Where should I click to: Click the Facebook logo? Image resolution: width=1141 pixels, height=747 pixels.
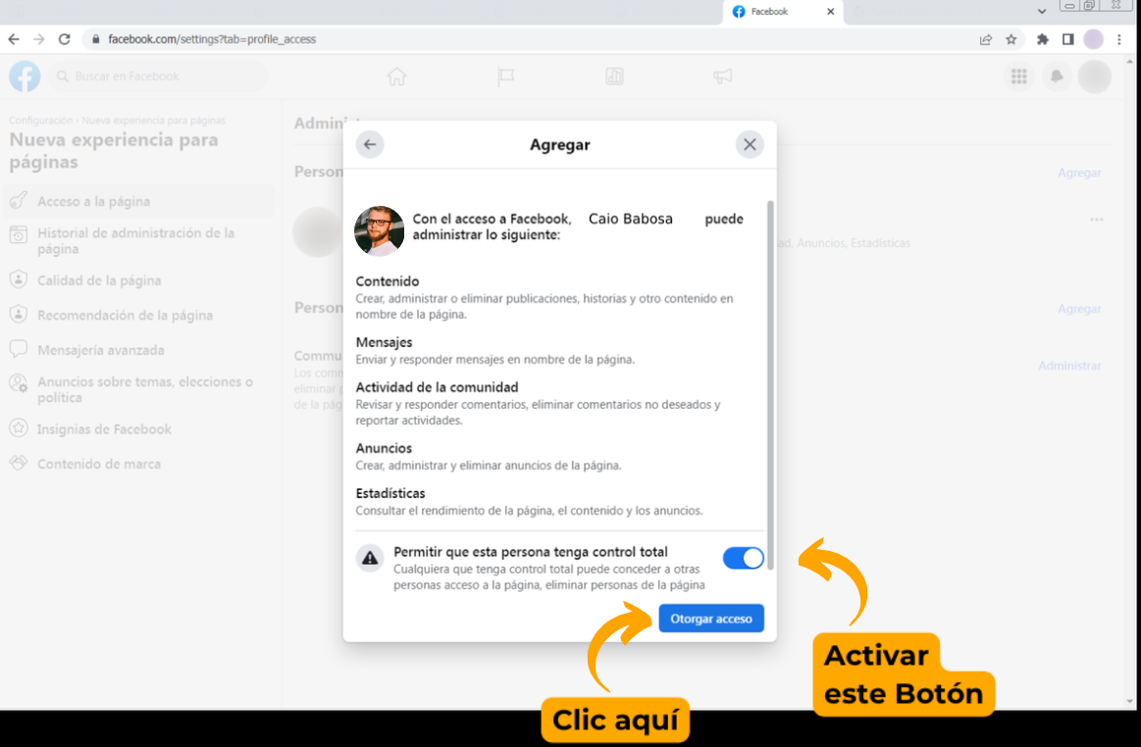(25, 76)
